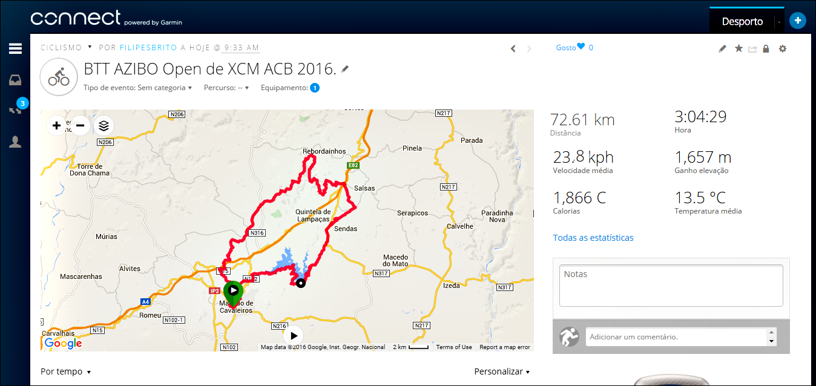Open the FILIPESBRITO profile link
The image size is (816, 386).
148,47
